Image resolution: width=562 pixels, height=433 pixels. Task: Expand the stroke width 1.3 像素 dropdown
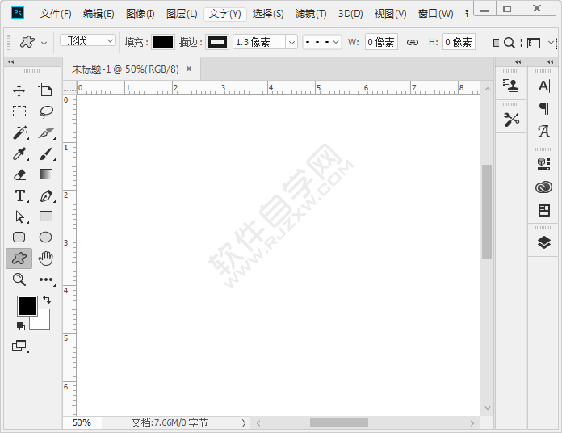point(291,42)
